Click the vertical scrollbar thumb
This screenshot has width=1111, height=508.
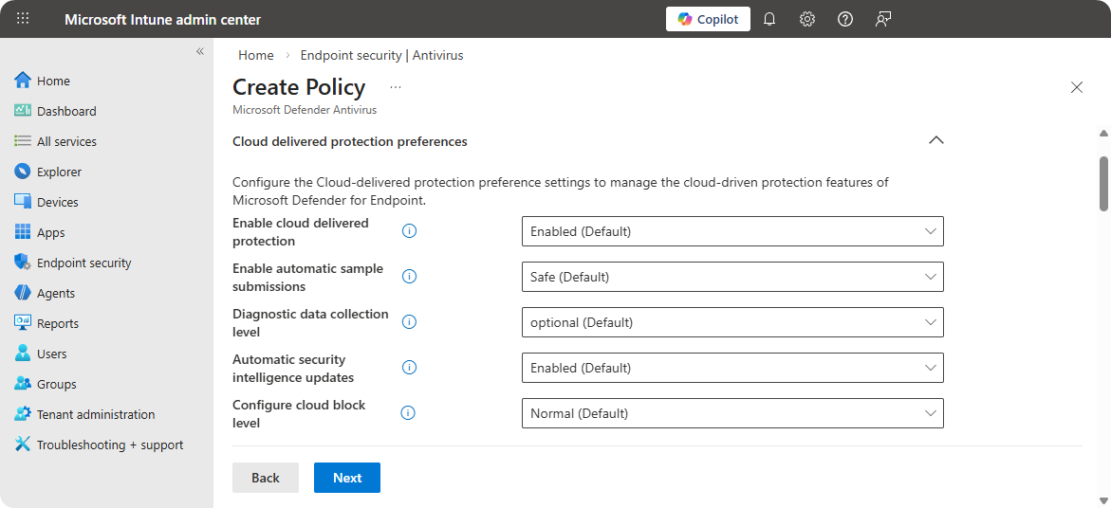pyautogui.click(x=1103, y=183)
